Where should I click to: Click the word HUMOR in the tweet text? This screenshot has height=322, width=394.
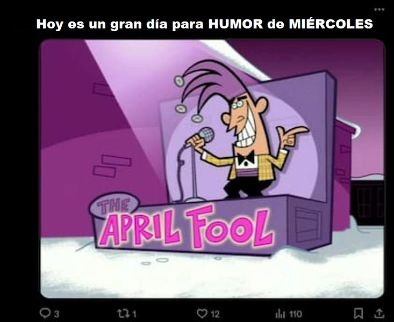click(235, 24)
